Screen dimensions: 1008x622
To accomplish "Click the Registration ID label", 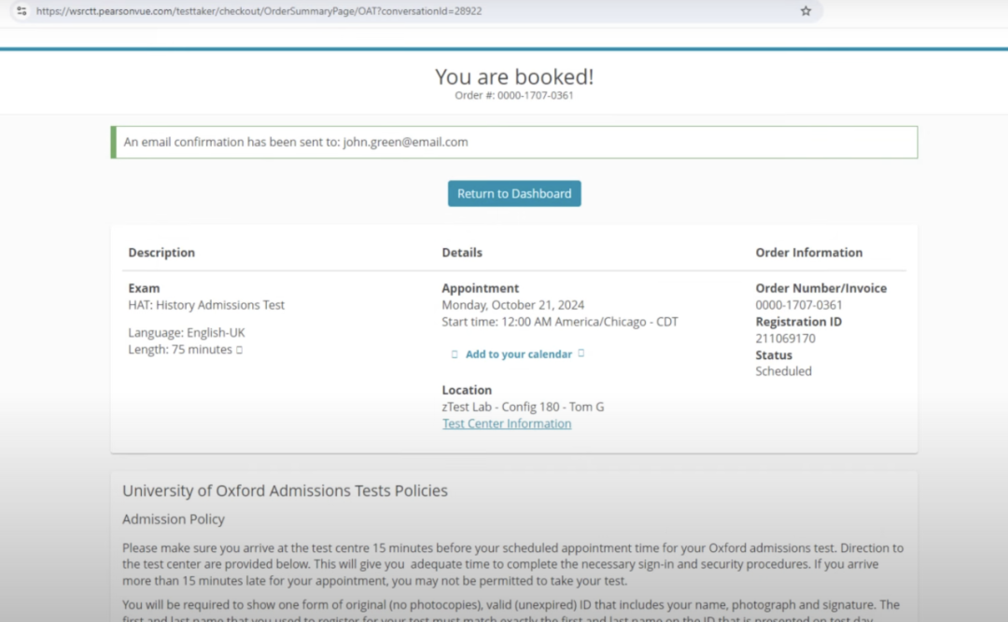I will (x=798, y=322).
